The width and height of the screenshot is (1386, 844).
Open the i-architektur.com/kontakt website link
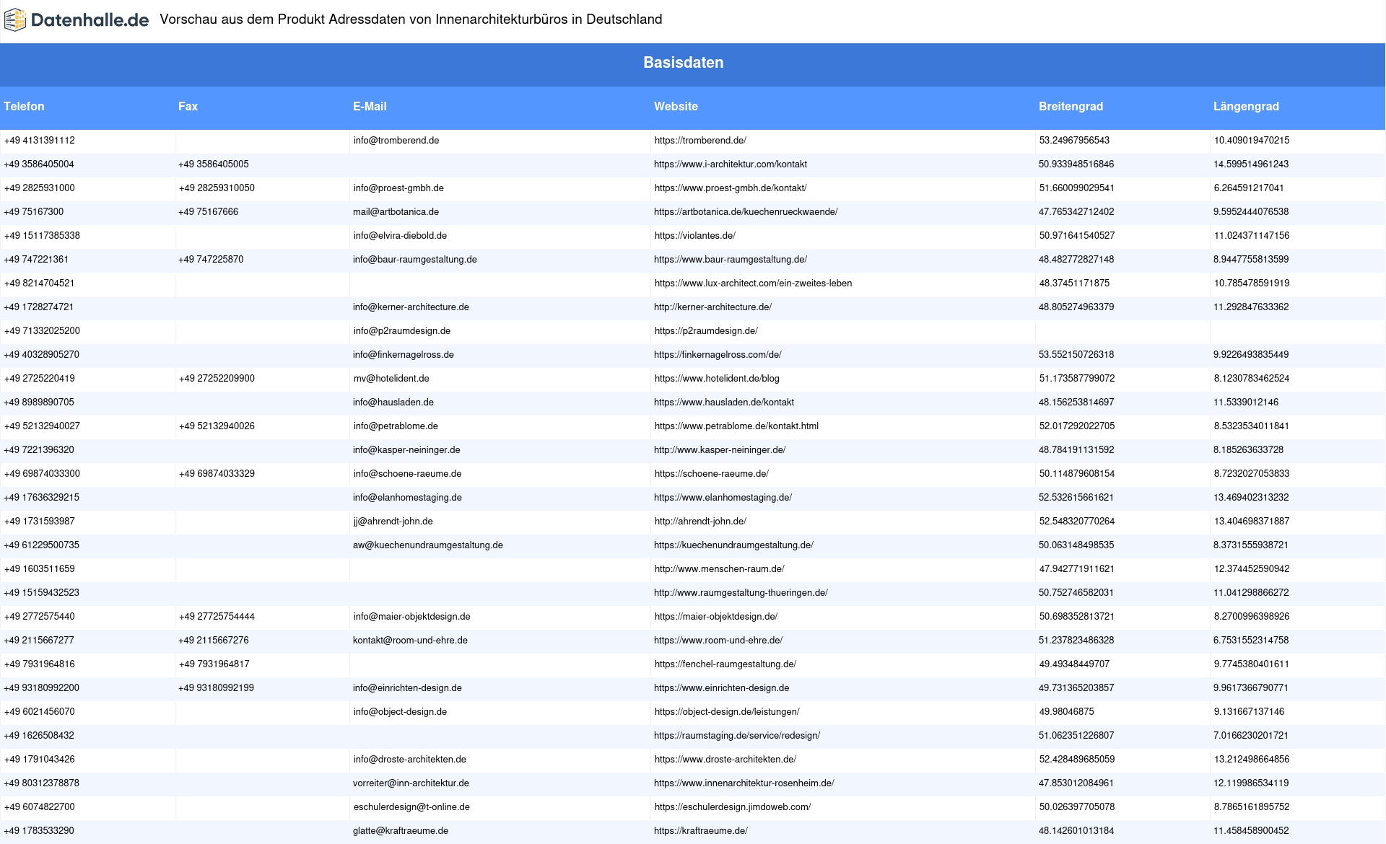731,164
